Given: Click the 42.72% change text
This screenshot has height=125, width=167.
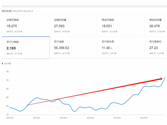Looking at the screenshot, I should pyautogui.click(x=18, y=54).
